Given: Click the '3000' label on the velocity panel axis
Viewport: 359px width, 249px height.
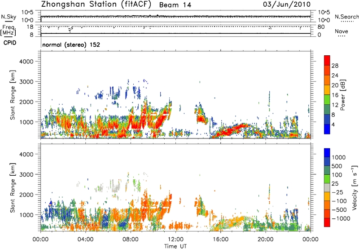Looking at the screenshot, I should (26, 174).
